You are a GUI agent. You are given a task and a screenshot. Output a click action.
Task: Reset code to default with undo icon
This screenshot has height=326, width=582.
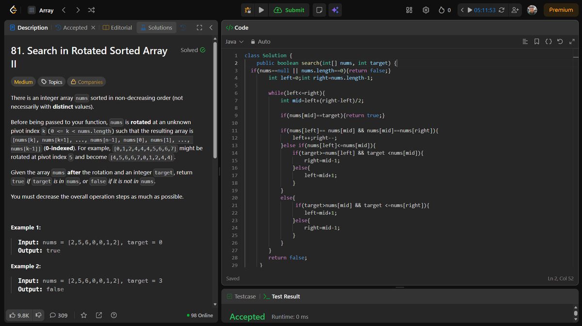tap(560, 42)
